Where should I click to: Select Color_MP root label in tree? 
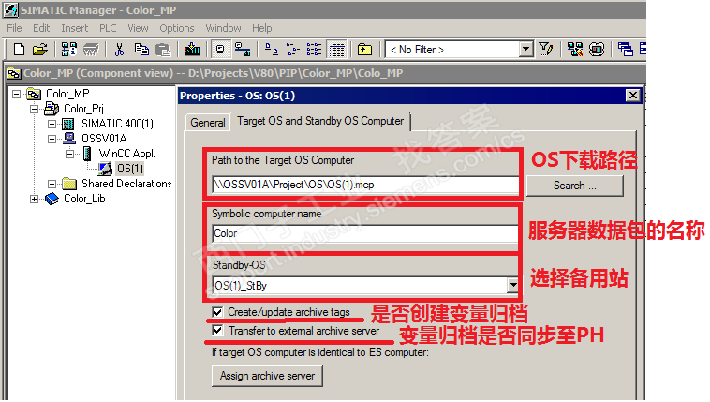click(67, 94)
